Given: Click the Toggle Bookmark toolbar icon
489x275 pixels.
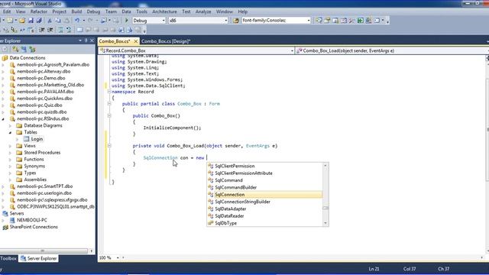Looking at the screenshot, I should [x=79, y=30].
